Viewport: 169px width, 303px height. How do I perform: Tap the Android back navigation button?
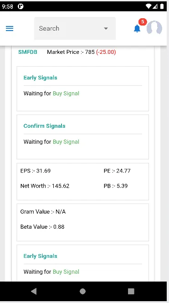[34, 291]
